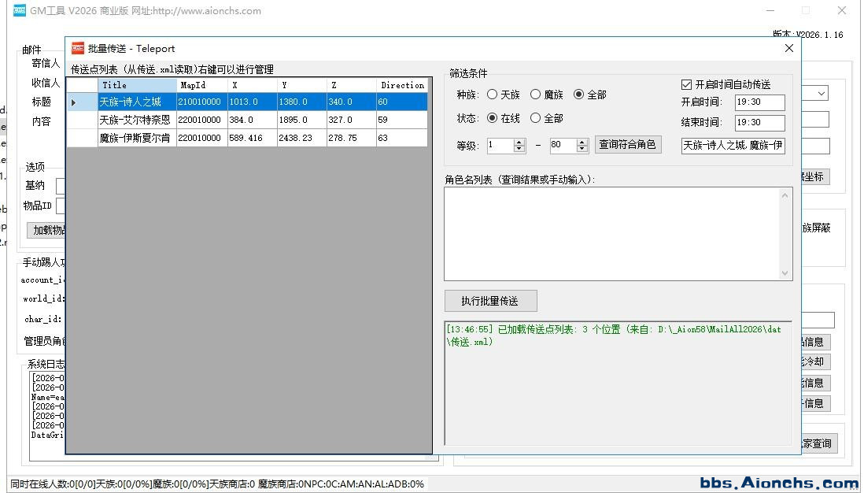Viewport: 864px width, 493px height.
Task: Click the GM工具 app icon in main title bar
Action: pyautogui.click(x=20, y=11)
